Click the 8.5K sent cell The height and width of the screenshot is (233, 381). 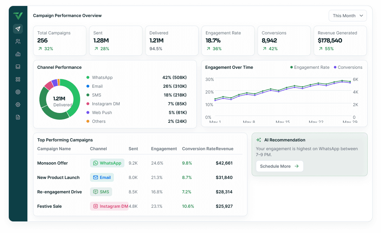pyautogui.click(x=133, y=192)
